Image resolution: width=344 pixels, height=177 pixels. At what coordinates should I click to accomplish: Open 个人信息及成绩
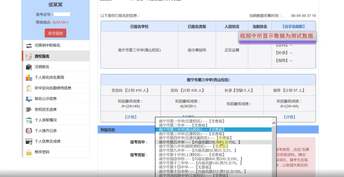point(56,141)
